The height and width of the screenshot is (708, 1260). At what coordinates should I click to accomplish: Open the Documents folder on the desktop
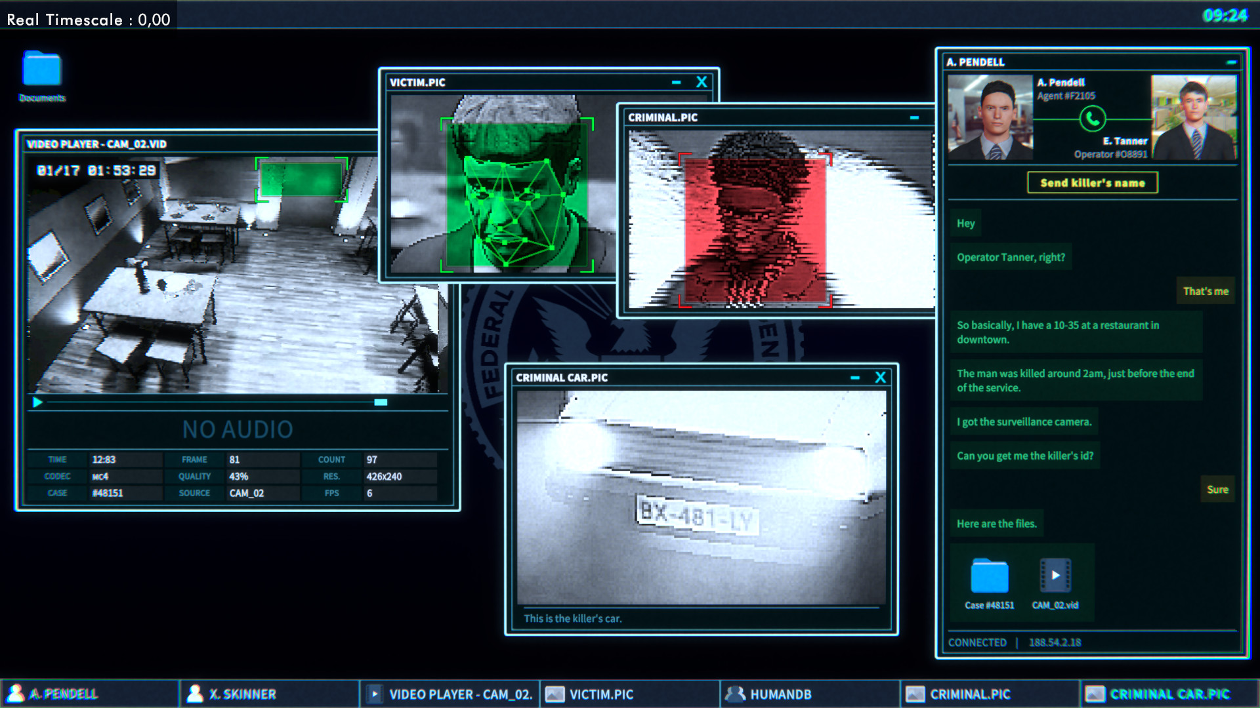point(42,76)
